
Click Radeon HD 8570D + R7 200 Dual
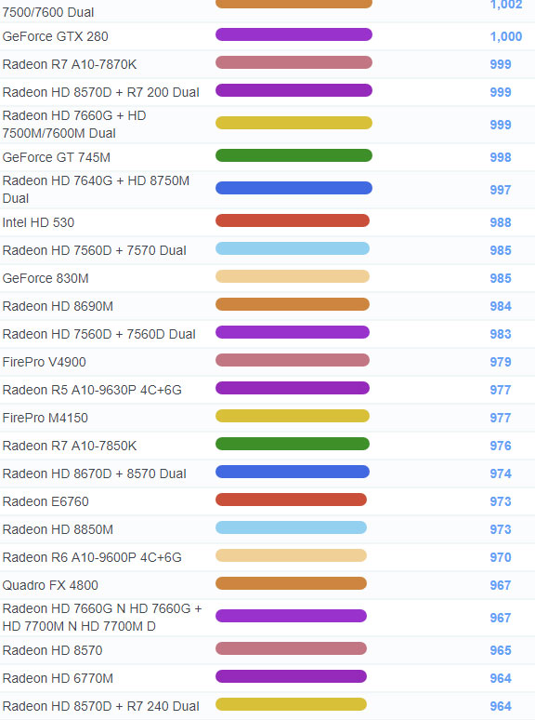click(x=100, y=92)
